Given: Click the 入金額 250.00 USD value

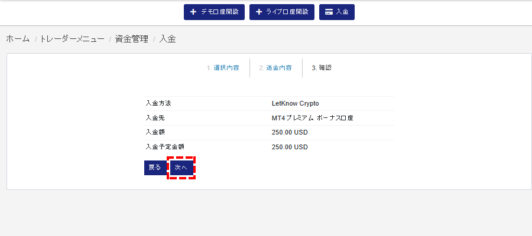Looking at the screenshot, I should point(290,132).
